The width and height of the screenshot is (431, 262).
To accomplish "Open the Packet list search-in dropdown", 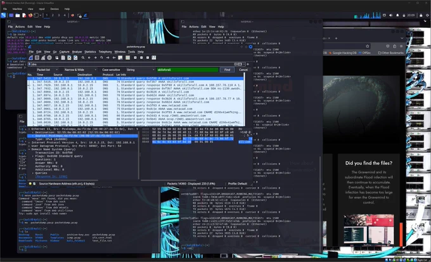I will pyautogui.click(x=46, y=70).
